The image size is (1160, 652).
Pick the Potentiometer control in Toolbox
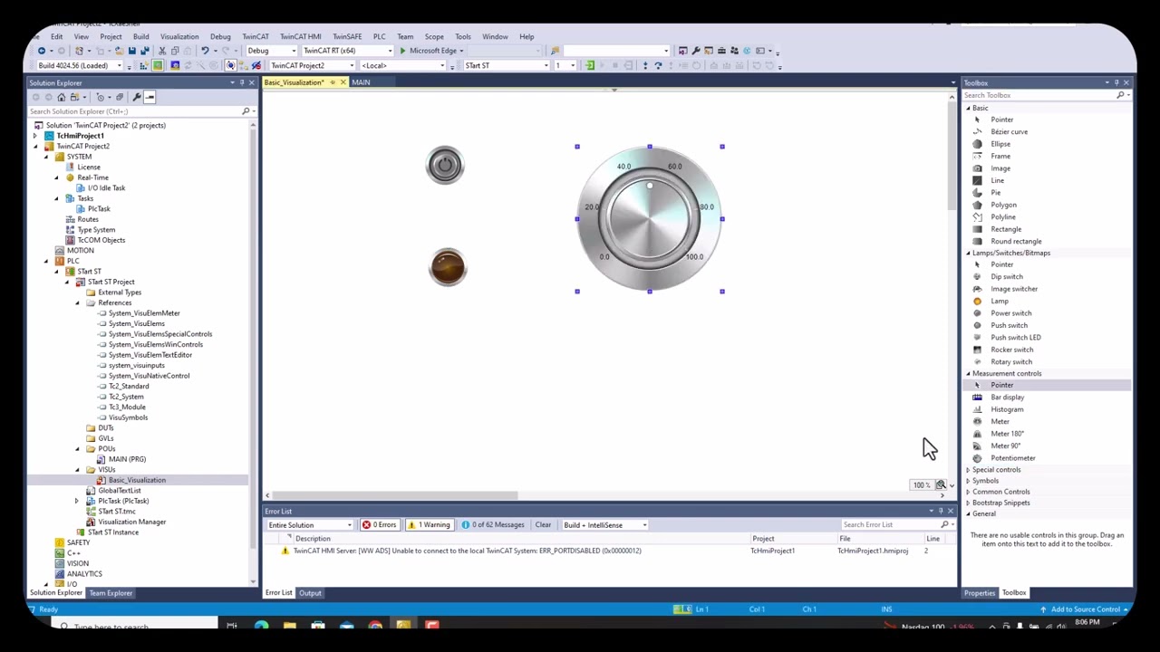point(1012,458)
